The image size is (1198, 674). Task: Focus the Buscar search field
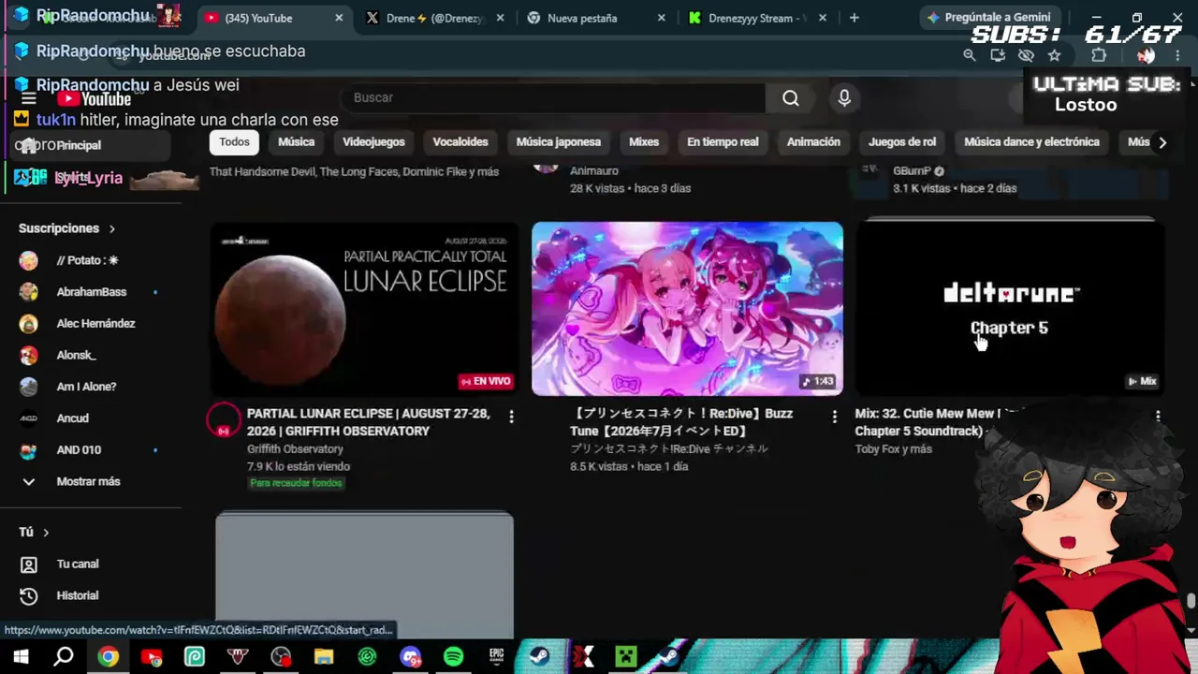click(x=554, y=97)
